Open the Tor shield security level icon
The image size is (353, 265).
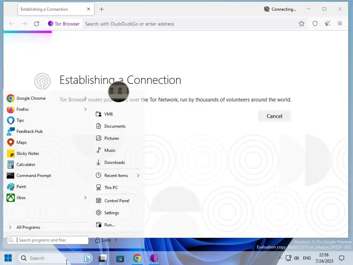pos(315,23)
